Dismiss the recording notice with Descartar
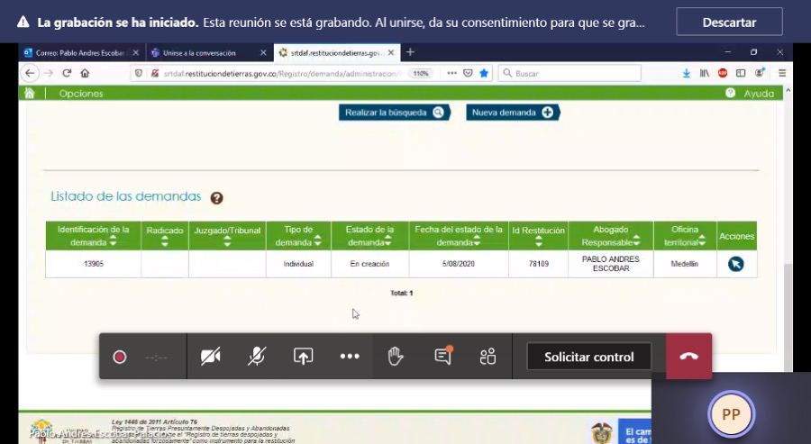811x444 pixels. point(729,23)
